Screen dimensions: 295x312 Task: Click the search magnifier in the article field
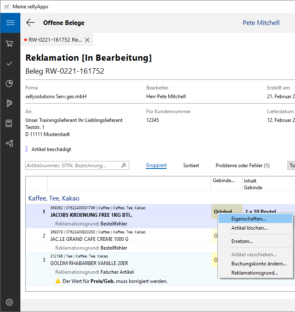tap(123, 166)
